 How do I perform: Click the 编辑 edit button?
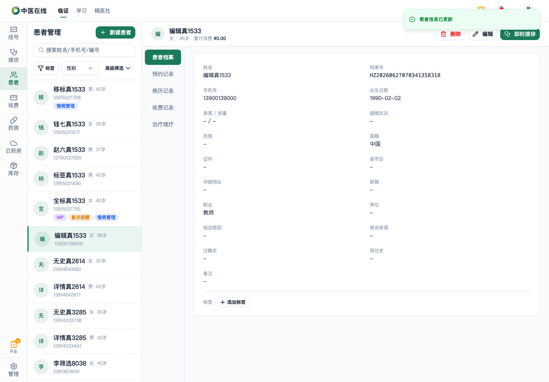click(483, 34)
